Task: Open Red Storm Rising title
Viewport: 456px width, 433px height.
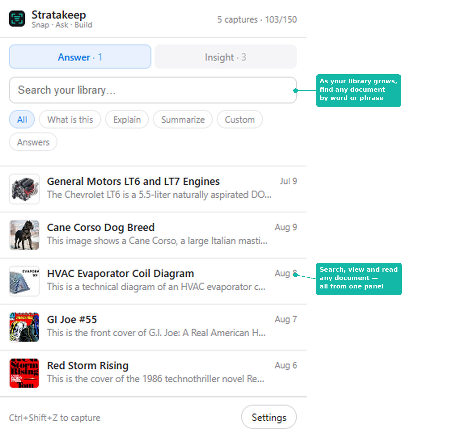Action: pyautogui.click(x=87, y=366)
